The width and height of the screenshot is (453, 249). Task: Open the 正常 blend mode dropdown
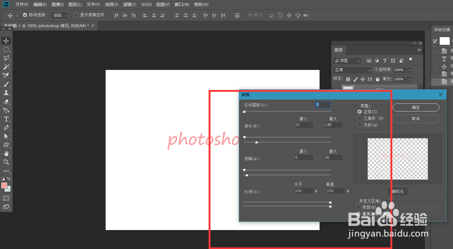(x=352, y=70)
